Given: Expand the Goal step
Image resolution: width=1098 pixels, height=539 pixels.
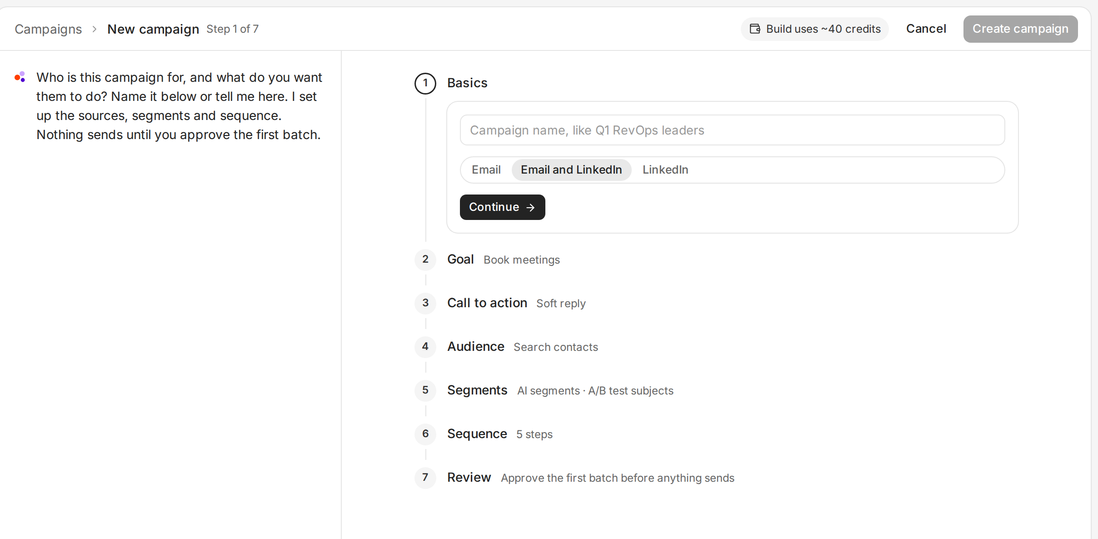Looking at the screenshot, I should point(460,260).
